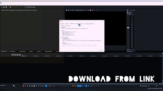Toggle Split Screen View in preview
The width and height of the screenshot is (163, 91).
pyautogui.click(x=73, y=10)
